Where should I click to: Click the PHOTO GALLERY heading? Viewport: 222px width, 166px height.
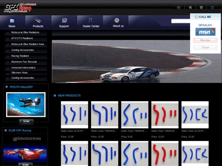(21, 87)
